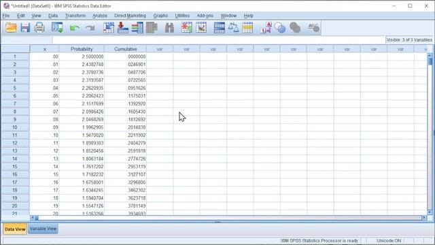
Task: Click Cumulative cell .0246901
Action: pos(125,65)
